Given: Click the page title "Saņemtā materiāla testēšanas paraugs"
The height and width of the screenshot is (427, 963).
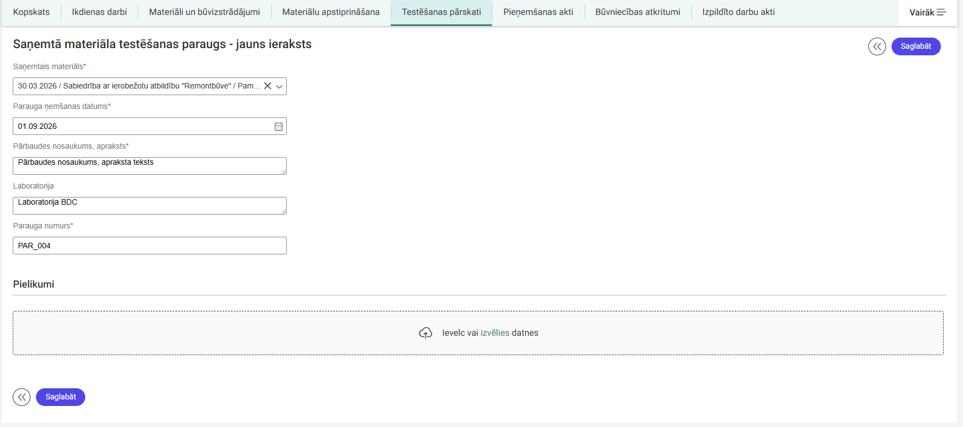Looking at the screenshot, I should (x=120, y=44).
